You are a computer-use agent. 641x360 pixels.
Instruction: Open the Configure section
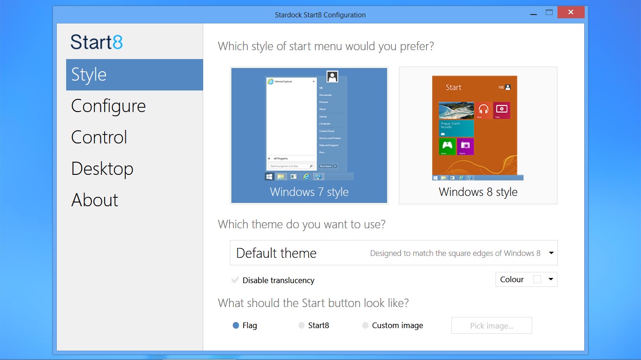click(x=108, y=106)
